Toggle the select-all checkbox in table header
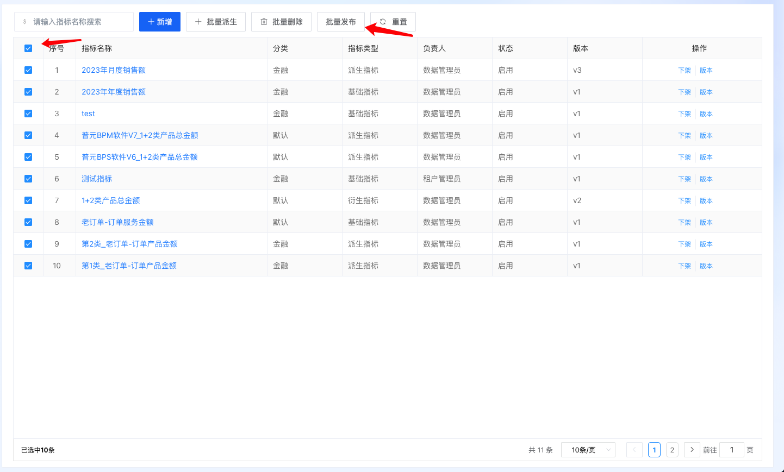Screen dimensions: 784x472 tap(28, 48)
